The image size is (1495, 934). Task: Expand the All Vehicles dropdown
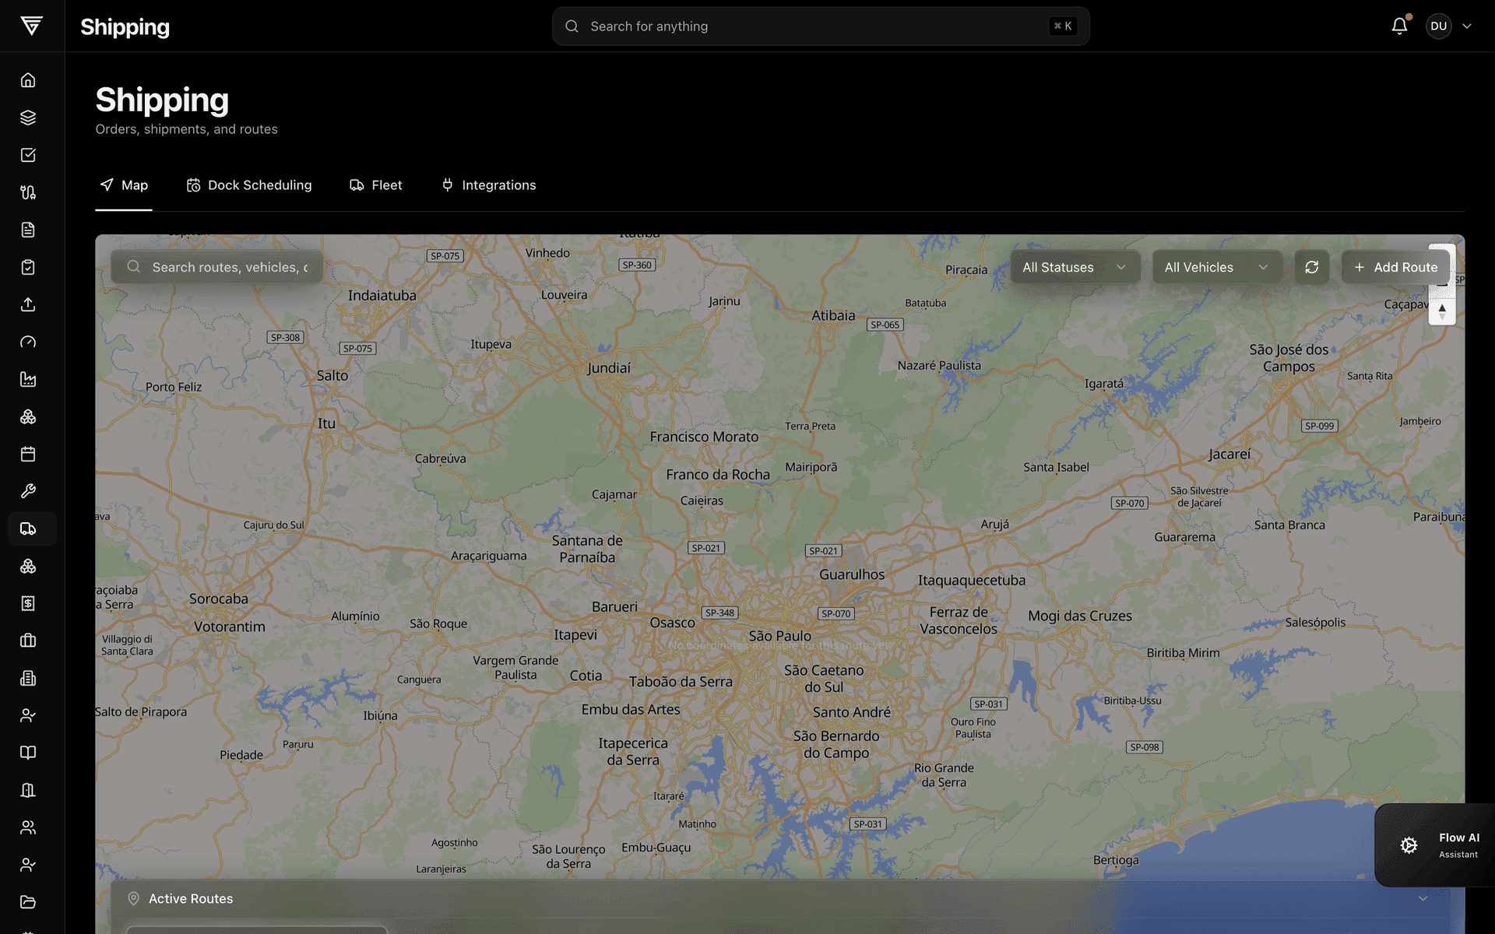(1217, 267)
